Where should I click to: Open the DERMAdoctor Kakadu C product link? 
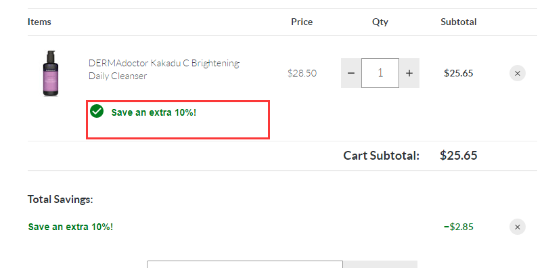164,69
